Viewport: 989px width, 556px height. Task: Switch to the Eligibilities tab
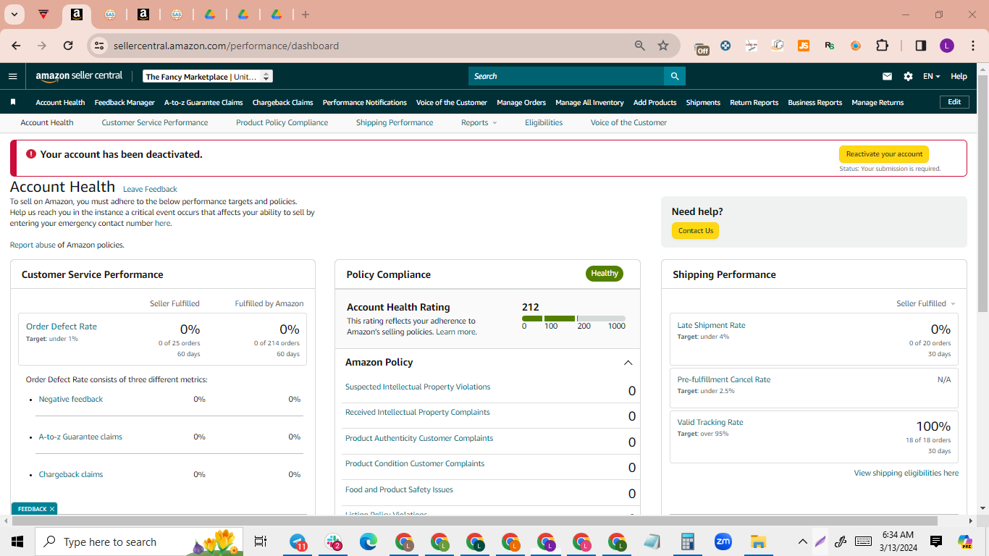(x=544, y=122)
